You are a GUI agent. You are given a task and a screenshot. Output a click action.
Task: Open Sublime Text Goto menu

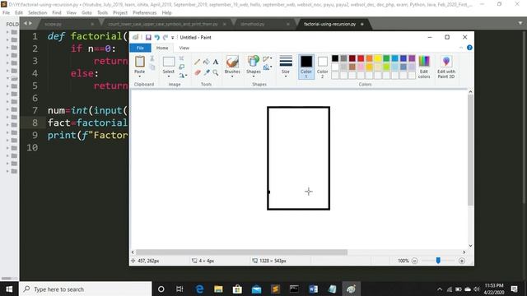click(x=86, y=13)
